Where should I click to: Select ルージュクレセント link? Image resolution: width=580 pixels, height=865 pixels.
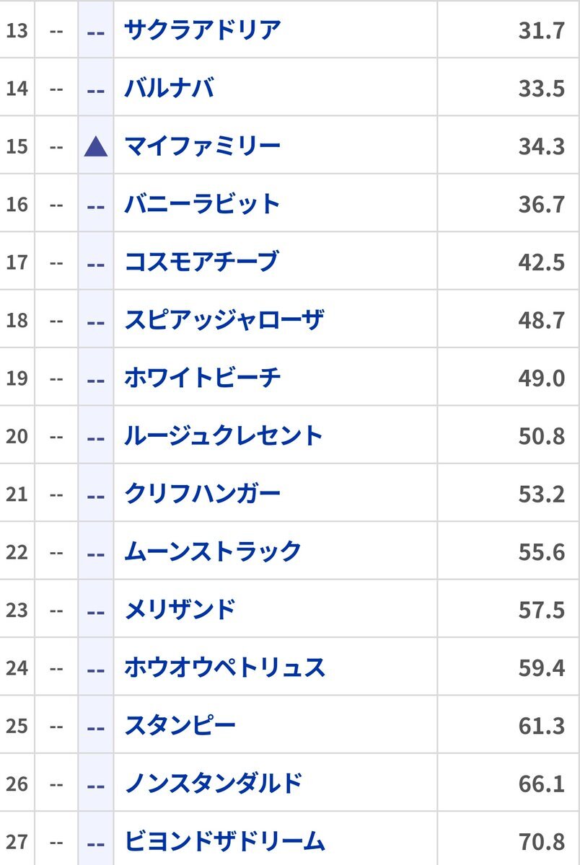click(224, 435)
